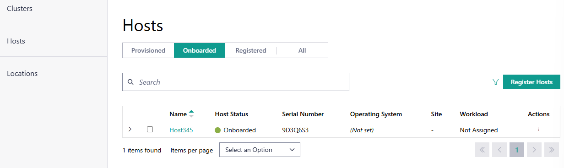The width and height of the screenshot is (564, 168).
Task: Select page 1 in pagination
Action: tap(517, 150)
